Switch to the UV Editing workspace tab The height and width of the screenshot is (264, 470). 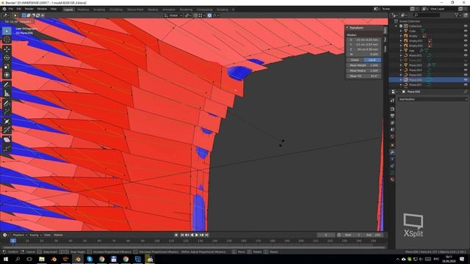tap(116, 10)
